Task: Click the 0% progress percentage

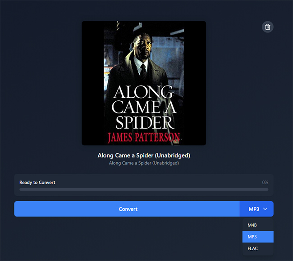Action: point(265,183)
